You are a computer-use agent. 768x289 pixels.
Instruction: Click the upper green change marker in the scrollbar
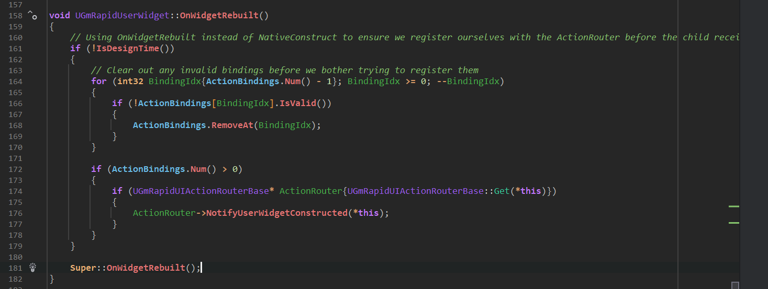(x=734, y=206)
